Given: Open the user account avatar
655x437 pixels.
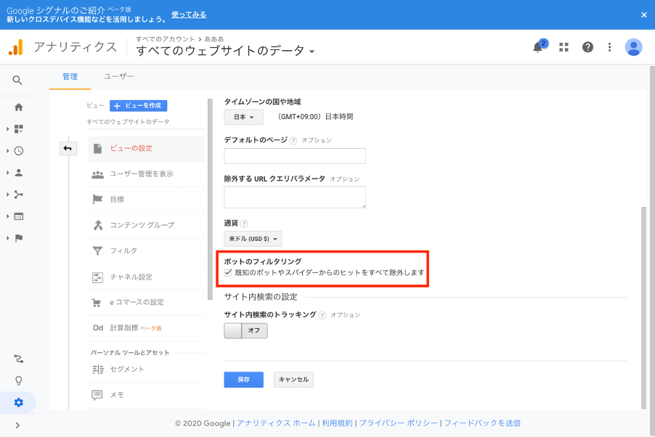Looking at the screenshot, I should (x=633, y=47).
